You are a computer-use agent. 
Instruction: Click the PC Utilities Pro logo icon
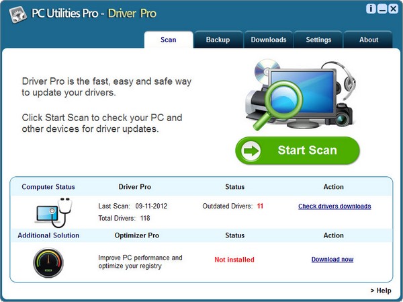point(12,11)
